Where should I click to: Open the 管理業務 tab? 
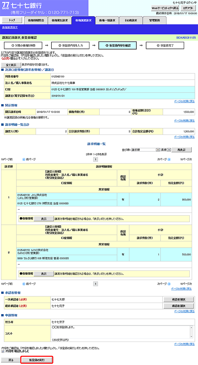coord(154,20)
